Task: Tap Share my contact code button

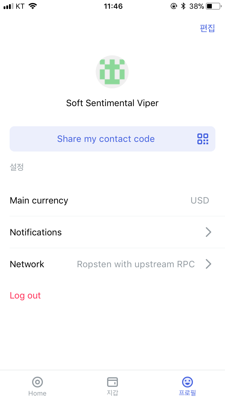Action: pyautogui.click(x=106, y=139)
